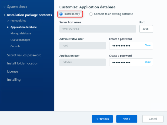
Task: Select Installation package contents in sidebar
Action: (29, 15)
